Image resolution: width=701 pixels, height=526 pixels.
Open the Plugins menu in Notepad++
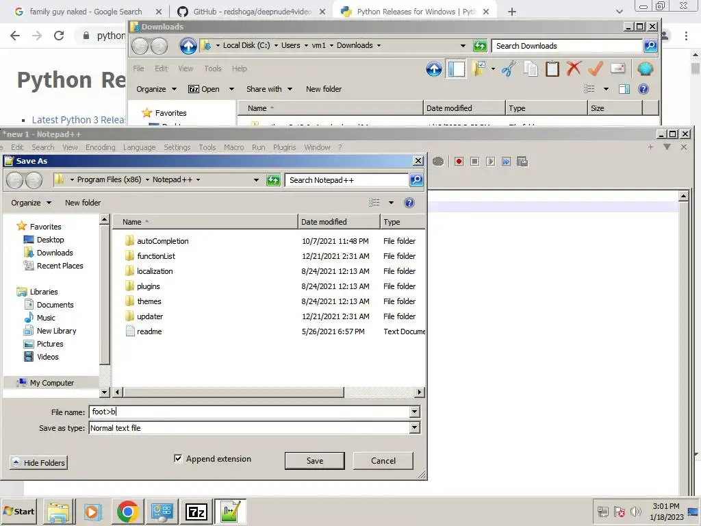click(x=284, y=147)
